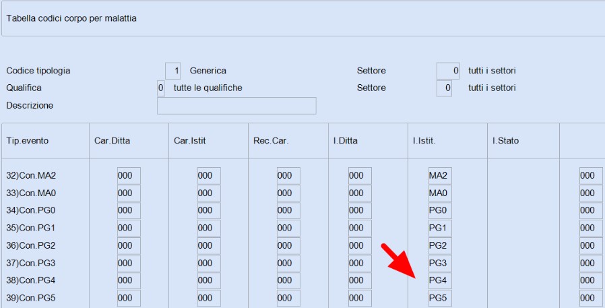
Task: Click Car.Ditta field in 33)Con.MA0 row
Action: [x=129, y=193]
